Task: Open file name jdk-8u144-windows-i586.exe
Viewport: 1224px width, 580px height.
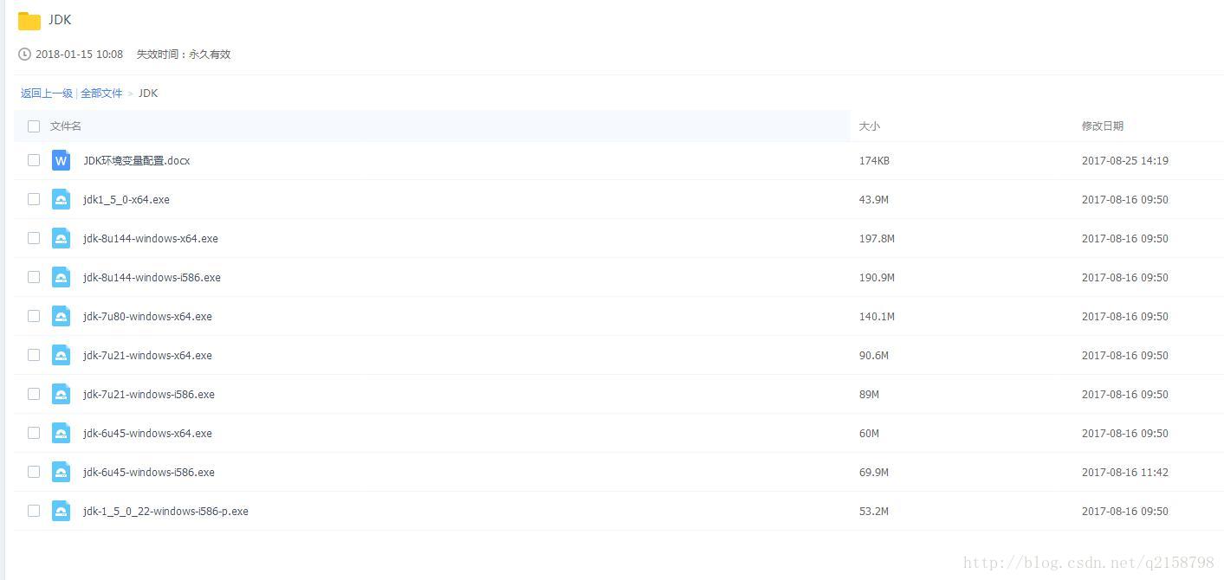Action: (152, 278)
